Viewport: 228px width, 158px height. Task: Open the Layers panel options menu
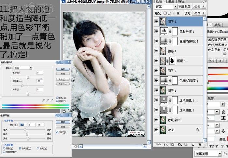click(205, 2)
